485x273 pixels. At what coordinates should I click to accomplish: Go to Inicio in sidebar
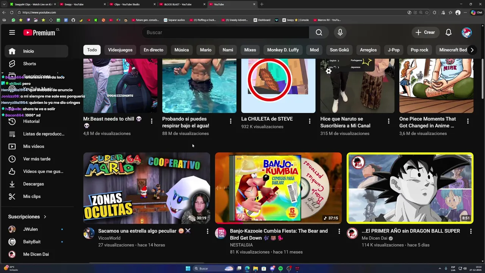click(36, 51)
